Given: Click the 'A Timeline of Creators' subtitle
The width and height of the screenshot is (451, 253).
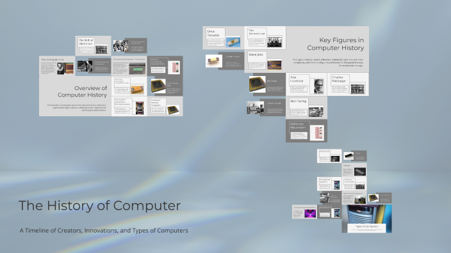Looking at the screenshot, I should pos(104,231).
